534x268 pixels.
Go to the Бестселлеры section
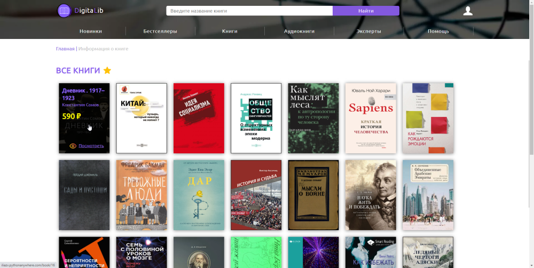point(160,31)
